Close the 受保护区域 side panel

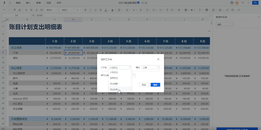coord(259,17)
